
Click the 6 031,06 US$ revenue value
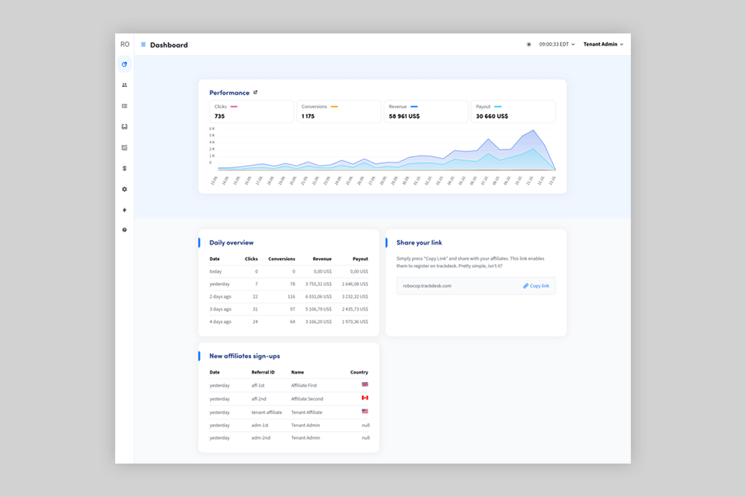[x=319, y=297]
